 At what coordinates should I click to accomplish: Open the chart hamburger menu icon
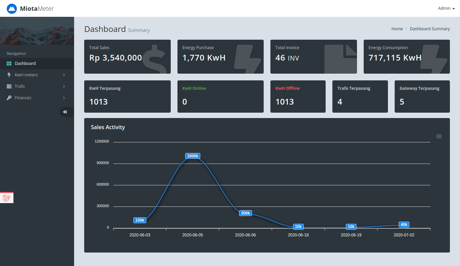click(x=439, y=137)
